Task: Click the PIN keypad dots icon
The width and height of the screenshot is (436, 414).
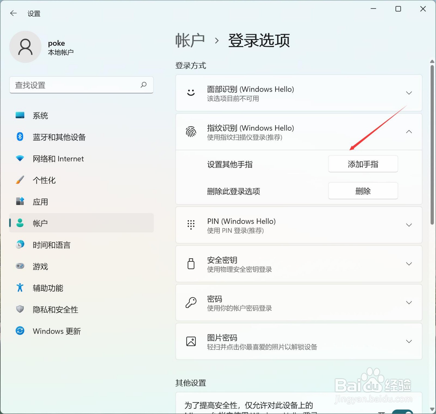Action: (x=191, y=225)
